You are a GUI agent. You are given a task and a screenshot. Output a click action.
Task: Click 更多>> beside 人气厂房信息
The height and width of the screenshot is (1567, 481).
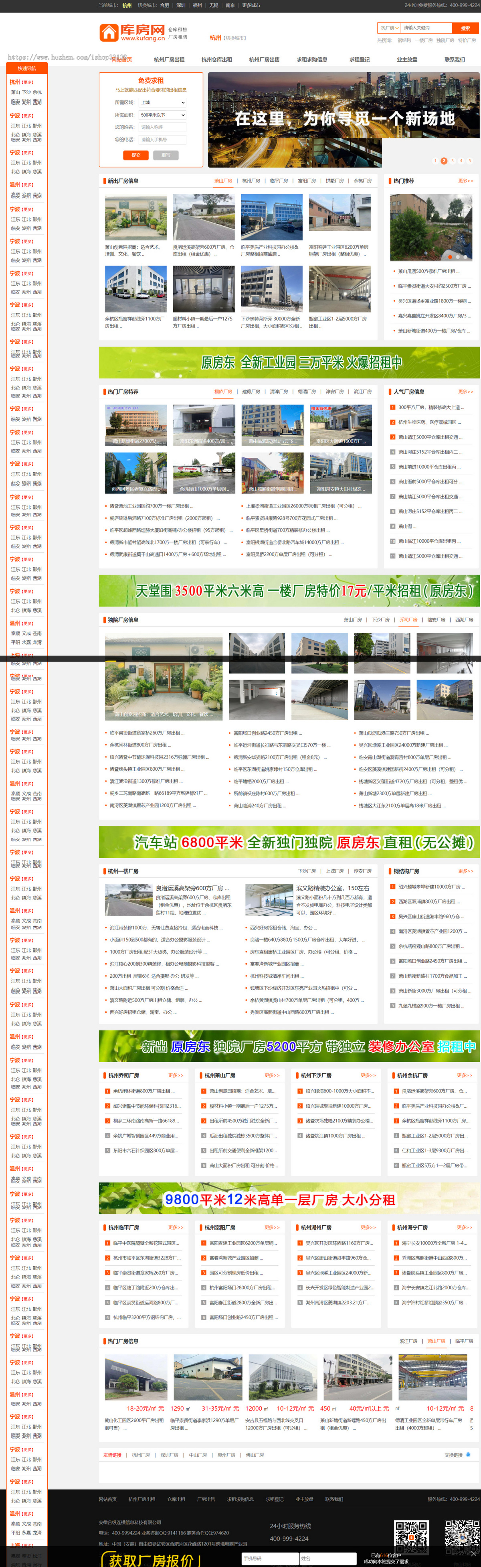click(465, 392)
